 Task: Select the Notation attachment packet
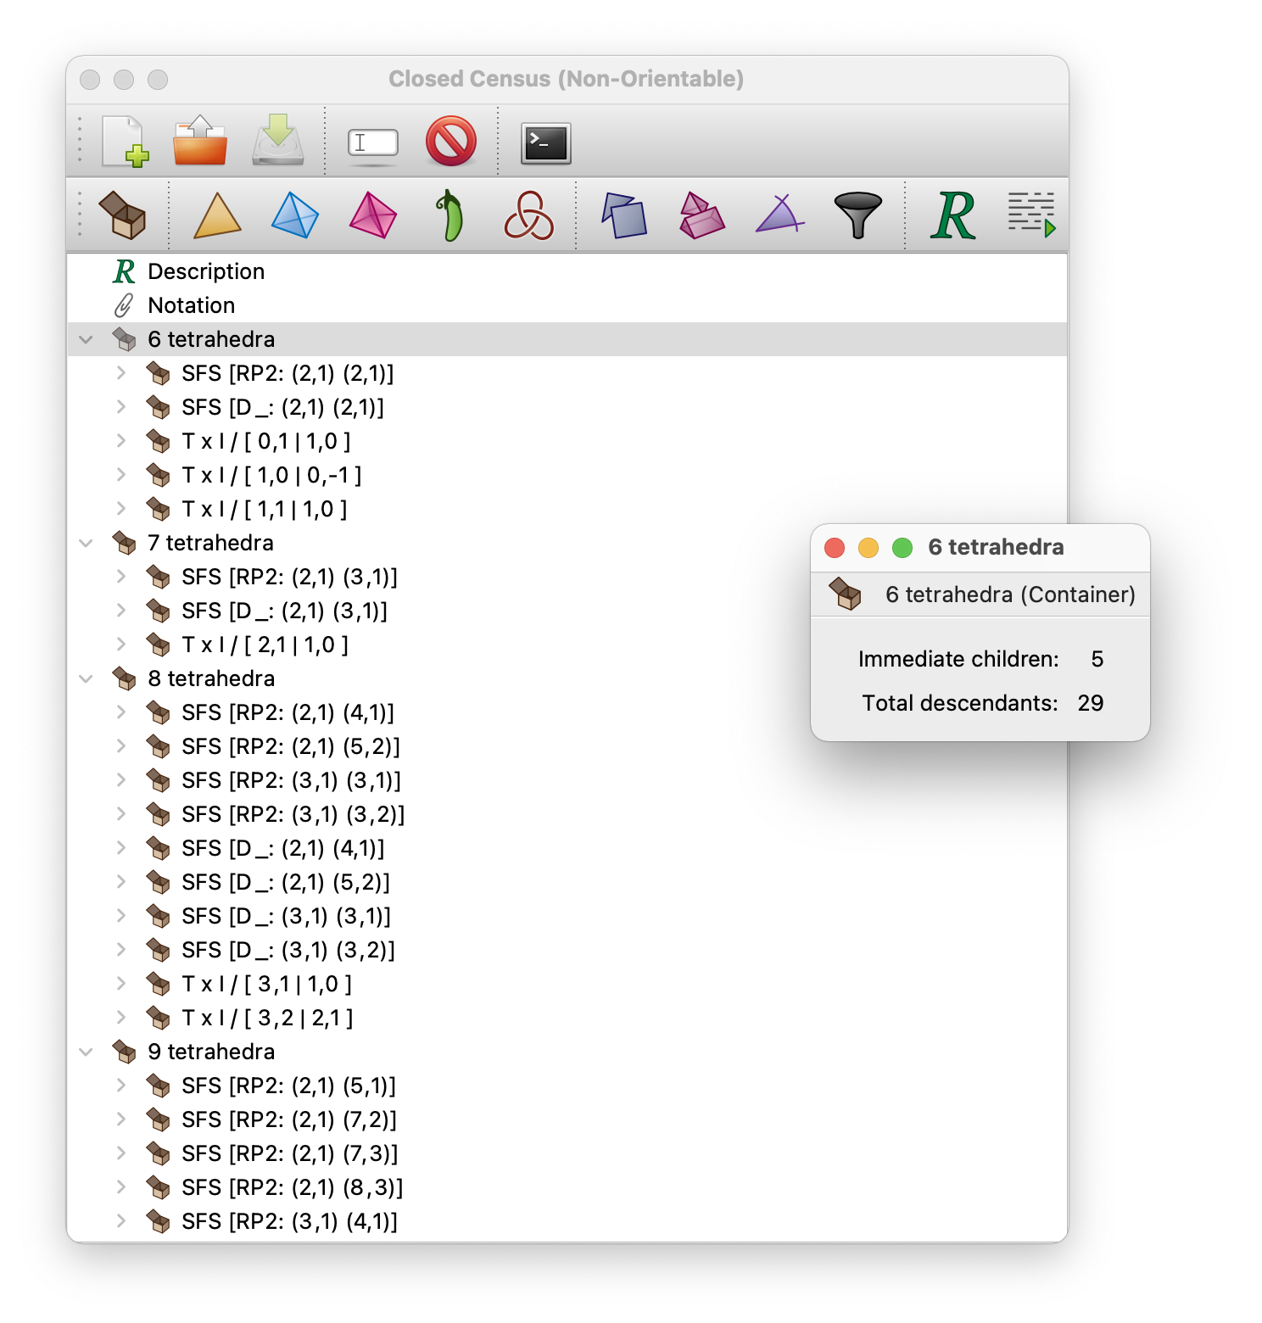[x=191, y=305]
